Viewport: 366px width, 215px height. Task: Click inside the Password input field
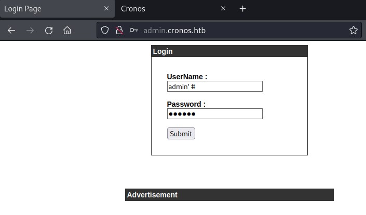point(214,114)
